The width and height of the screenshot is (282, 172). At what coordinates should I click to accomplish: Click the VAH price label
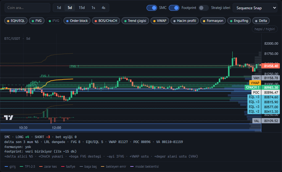point(256,78)
